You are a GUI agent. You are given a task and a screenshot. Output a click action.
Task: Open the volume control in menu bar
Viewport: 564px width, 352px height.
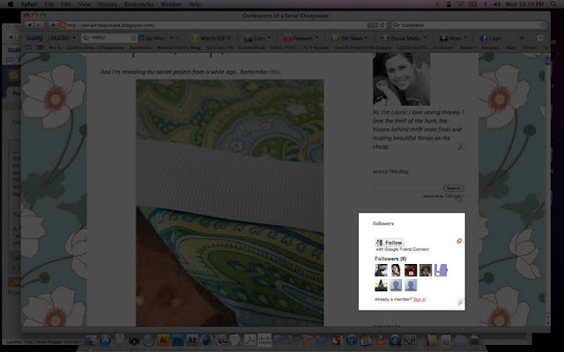coord(497,4)
